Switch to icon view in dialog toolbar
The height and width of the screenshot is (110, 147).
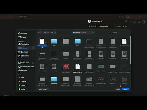coord(45,33)
